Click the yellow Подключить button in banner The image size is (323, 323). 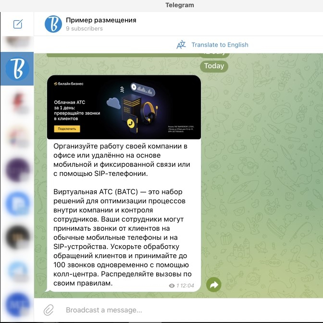pos(67,129)
